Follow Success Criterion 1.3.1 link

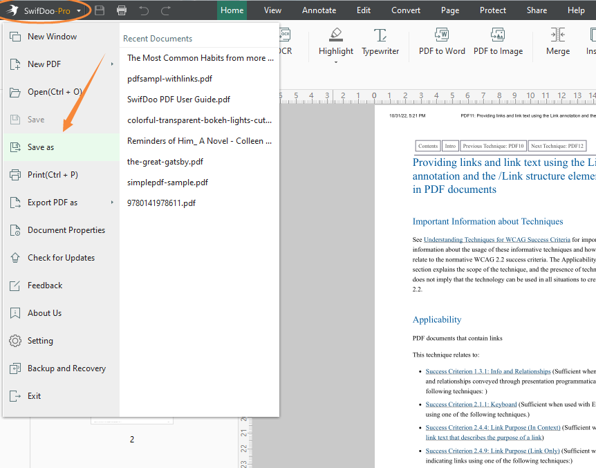coord(488,371)
